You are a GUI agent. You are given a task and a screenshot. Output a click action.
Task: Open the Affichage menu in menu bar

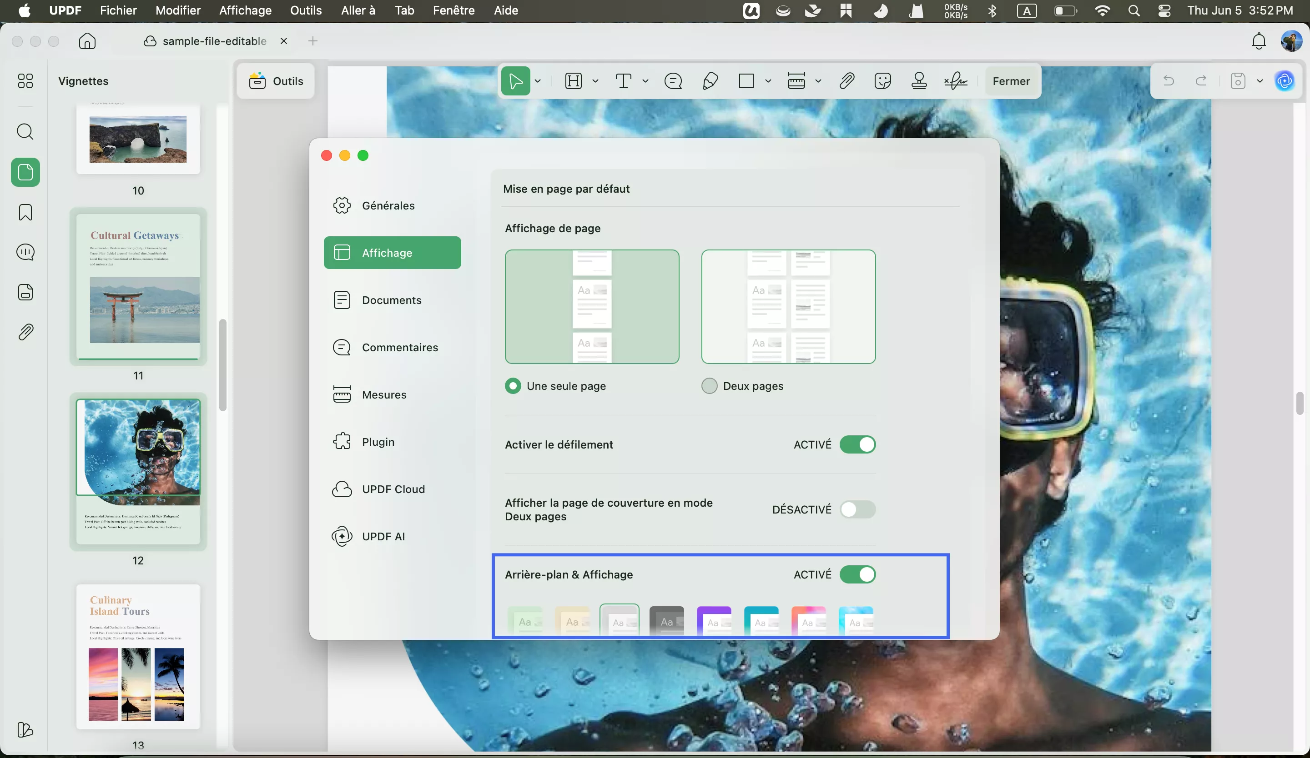click(x=245, y=10)
